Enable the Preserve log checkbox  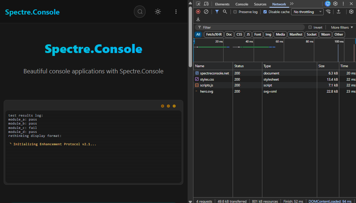tap(235, 12)
